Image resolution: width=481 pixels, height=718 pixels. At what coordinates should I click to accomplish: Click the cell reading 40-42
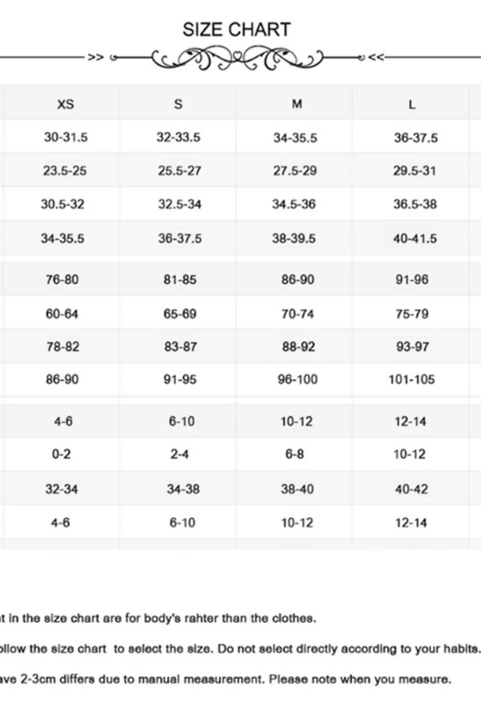coord(412,489)
